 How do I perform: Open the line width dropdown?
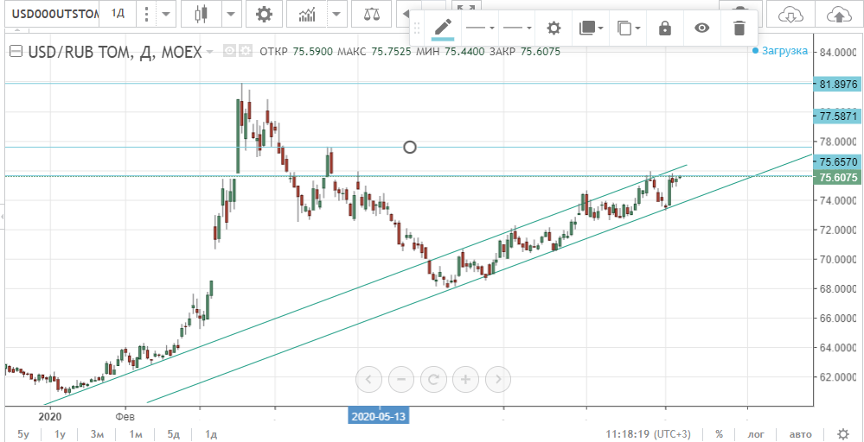(x=518, y=28)
